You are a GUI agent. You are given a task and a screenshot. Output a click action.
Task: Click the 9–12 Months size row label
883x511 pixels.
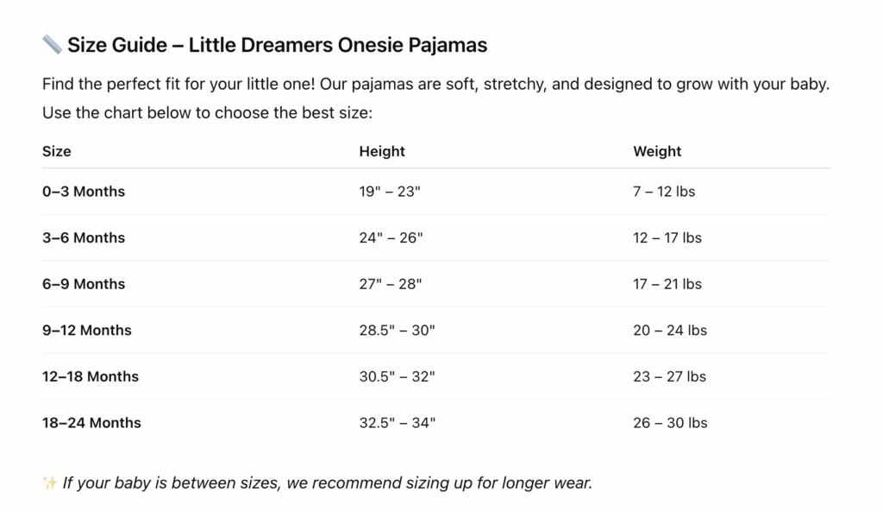(87, 330)
